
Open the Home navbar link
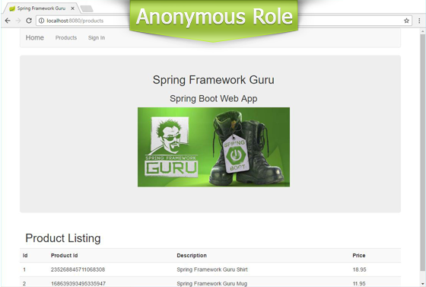pos(35,38)
